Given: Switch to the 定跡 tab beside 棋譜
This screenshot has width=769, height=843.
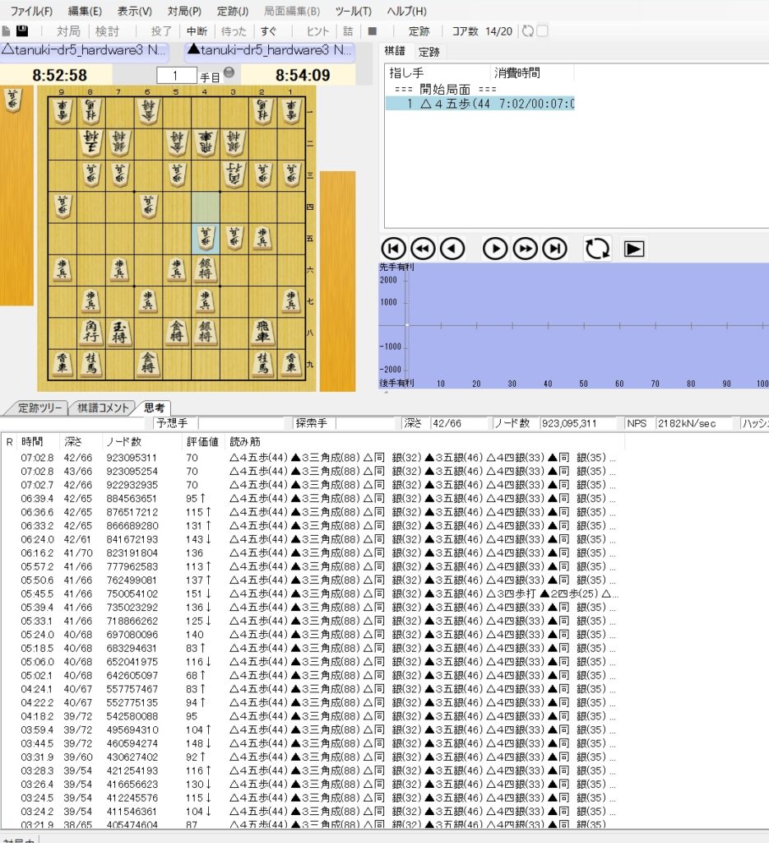Looking at the screenshot, I should pos(429,52).
